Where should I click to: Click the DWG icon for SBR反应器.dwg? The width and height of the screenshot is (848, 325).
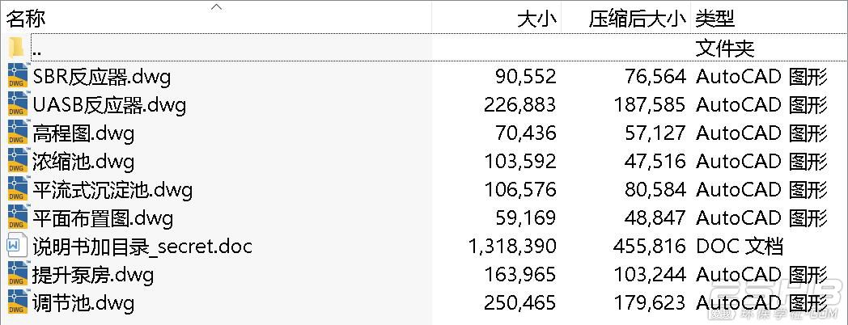(x=17, y=76)
